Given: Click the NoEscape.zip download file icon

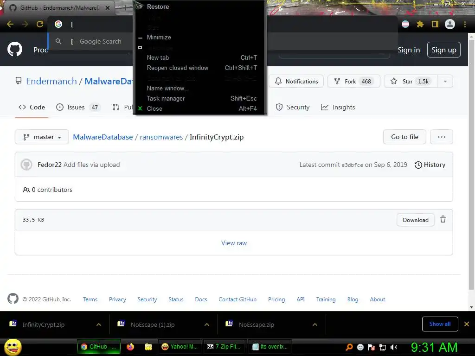Looking at the screenshot, I should (x=229, y=324).
